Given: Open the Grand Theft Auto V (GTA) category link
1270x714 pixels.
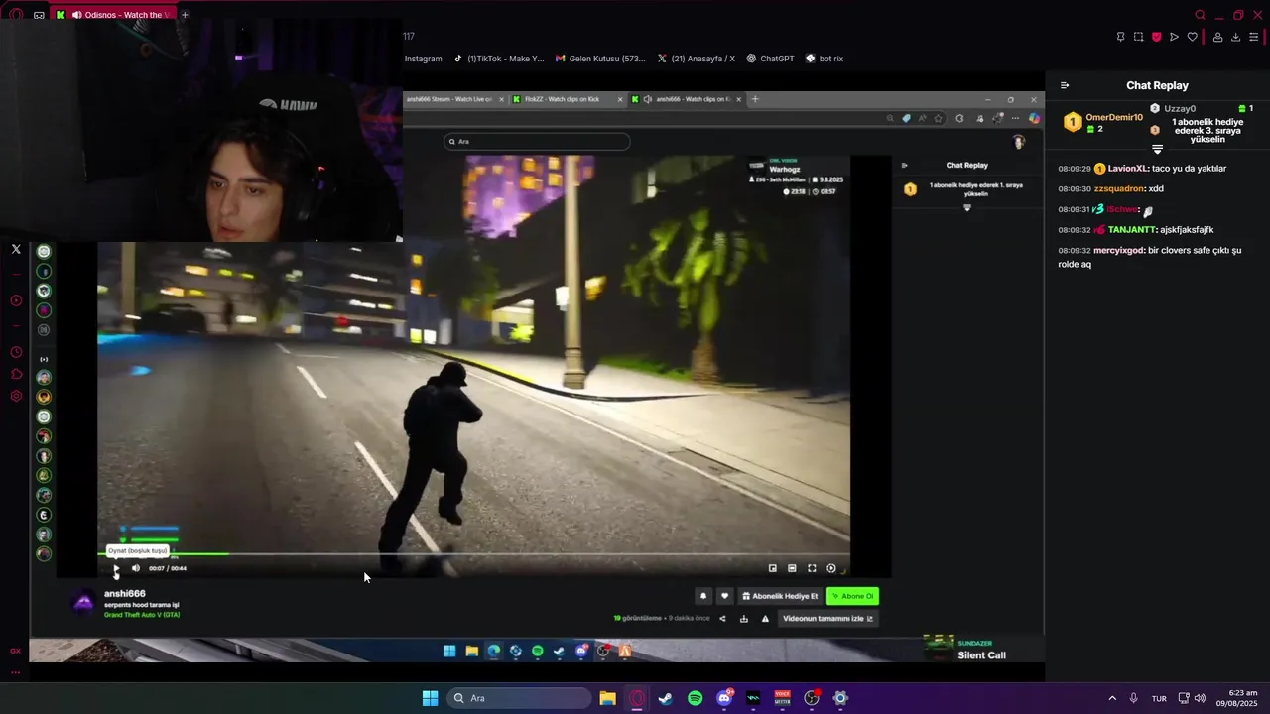Looking at the screenshot, I should point(142,615).
